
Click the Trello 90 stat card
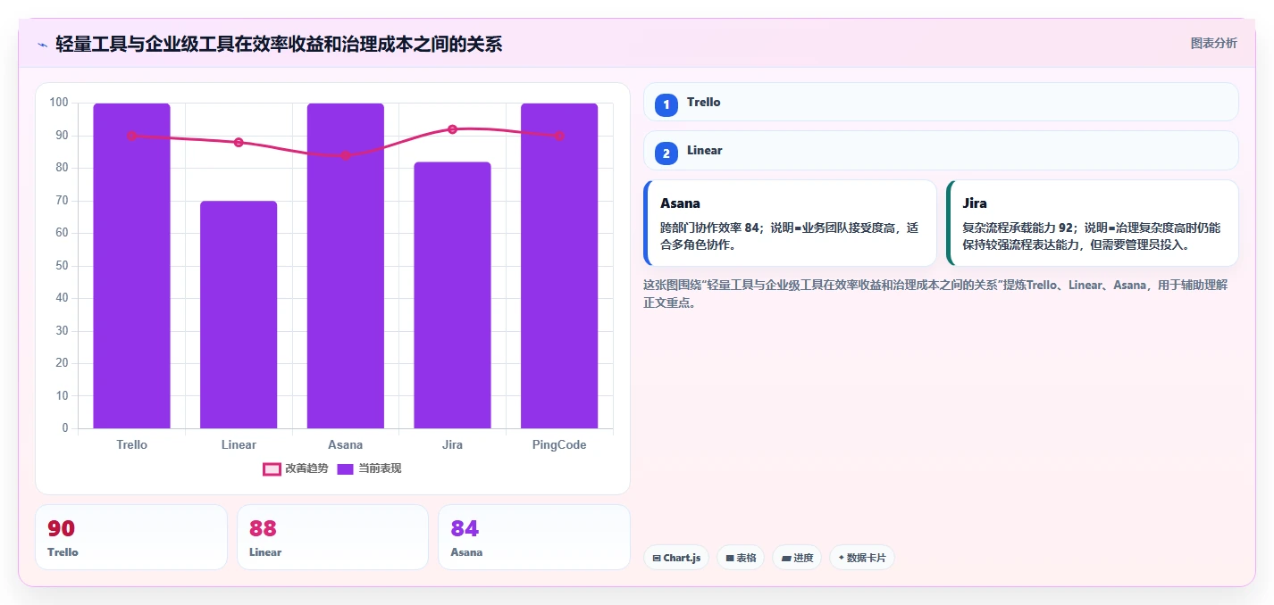pyautogui.click(x=131, y=537)
